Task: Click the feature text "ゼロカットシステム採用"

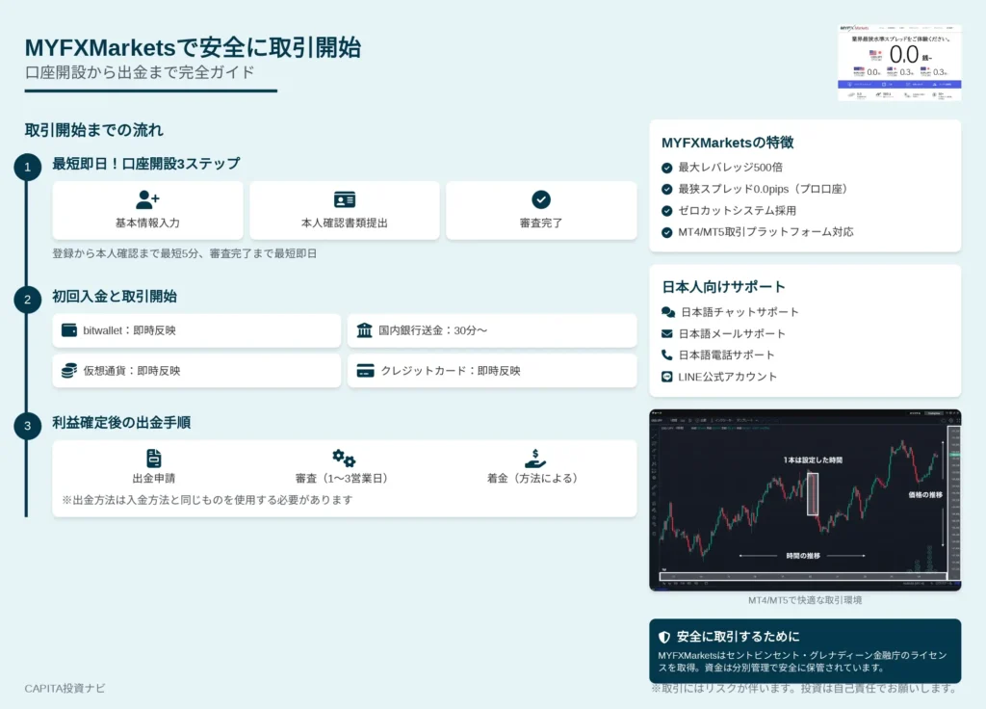Action: tap(737, 210)
